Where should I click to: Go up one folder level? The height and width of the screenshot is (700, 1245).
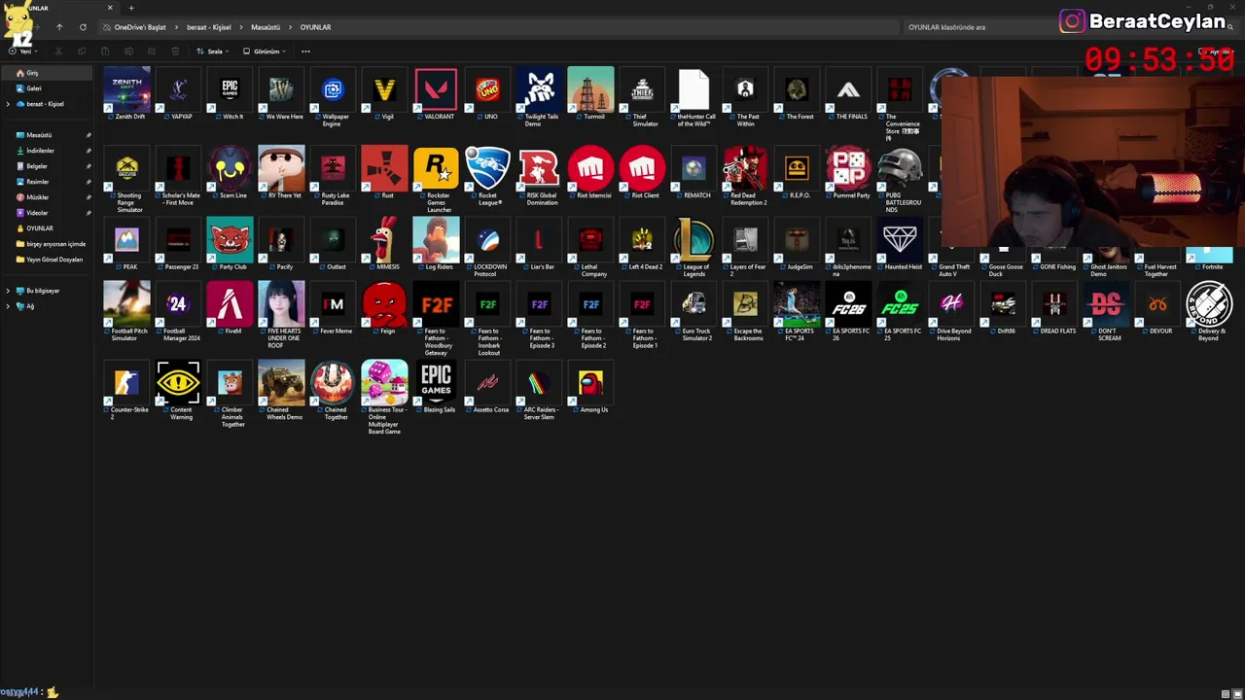pos(59,27)
